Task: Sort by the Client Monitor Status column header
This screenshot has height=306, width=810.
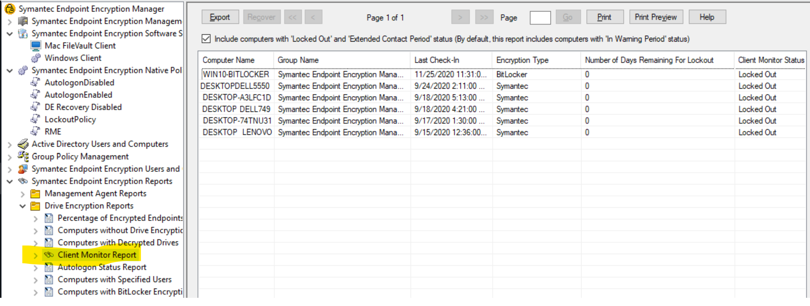Action: pos(770,60)
